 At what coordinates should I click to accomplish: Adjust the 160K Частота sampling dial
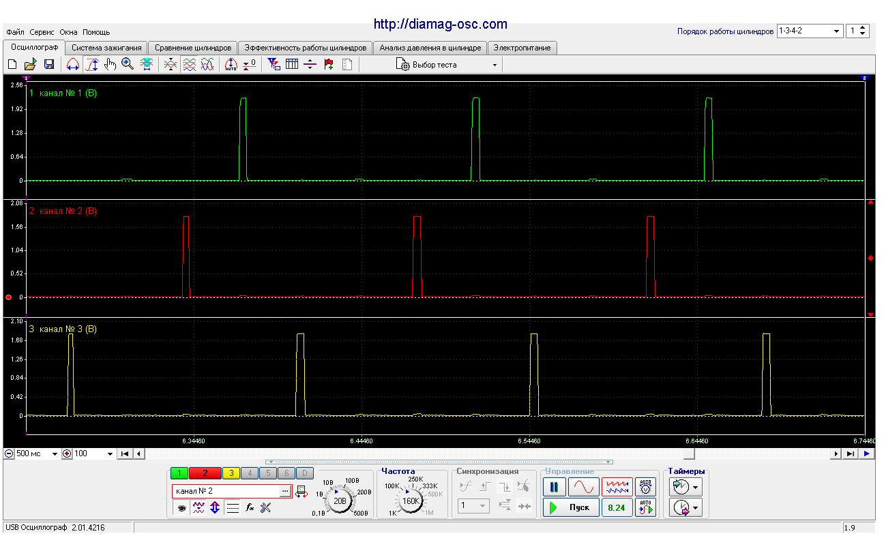pyautogui.click(x=411, y=501)
